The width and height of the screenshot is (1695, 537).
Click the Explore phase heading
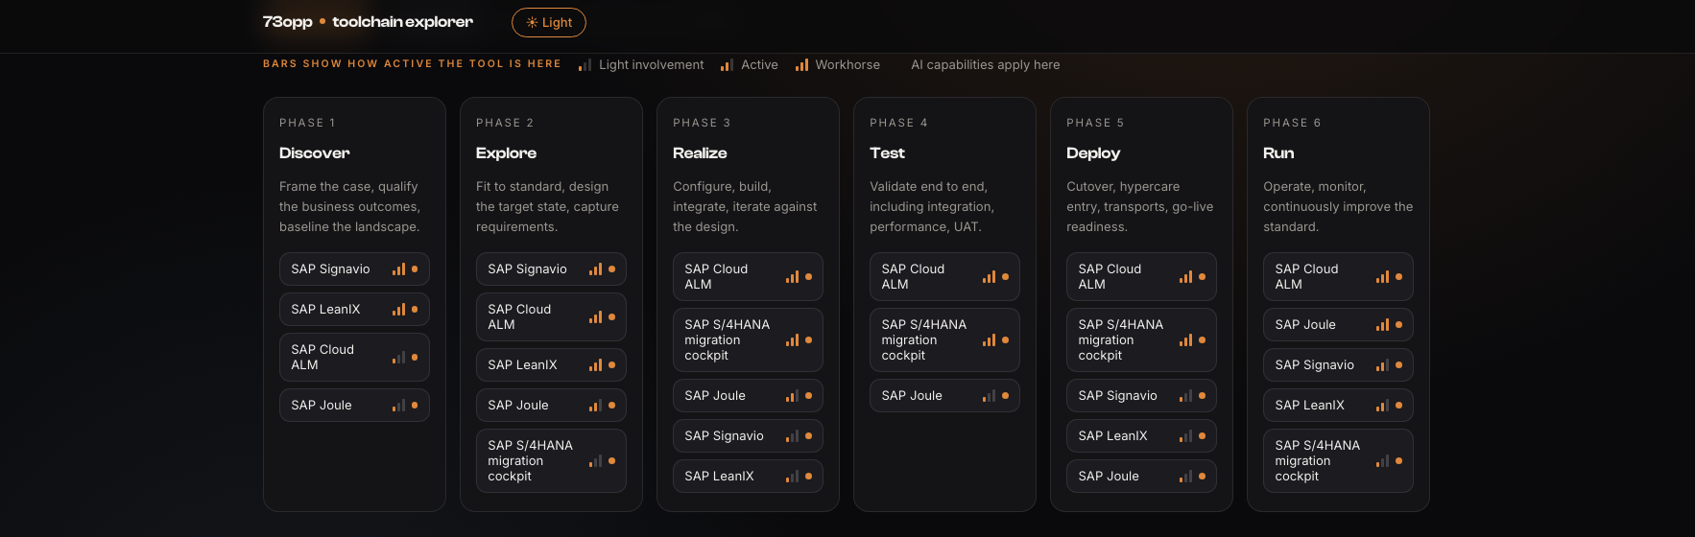coord(507,153)
